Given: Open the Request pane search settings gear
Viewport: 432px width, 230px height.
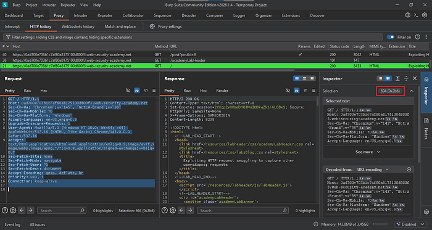Looking at the screenshot, I should point(13,210).
